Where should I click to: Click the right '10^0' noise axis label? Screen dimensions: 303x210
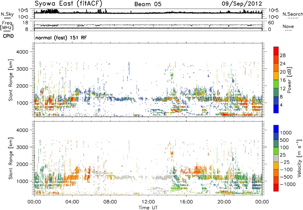coord(273,17)
